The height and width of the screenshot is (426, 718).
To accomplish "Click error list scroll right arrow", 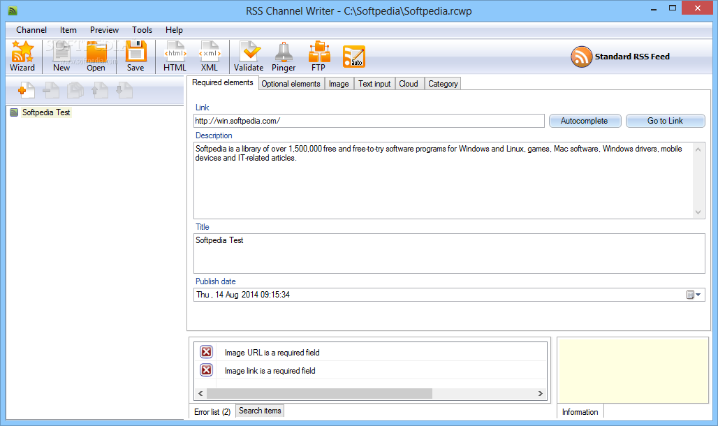I will click(541, 393).
